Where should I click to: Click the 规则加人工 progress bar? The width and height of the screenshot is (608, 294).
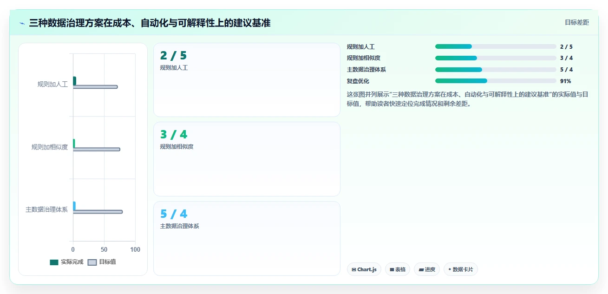tap(496, 46)
